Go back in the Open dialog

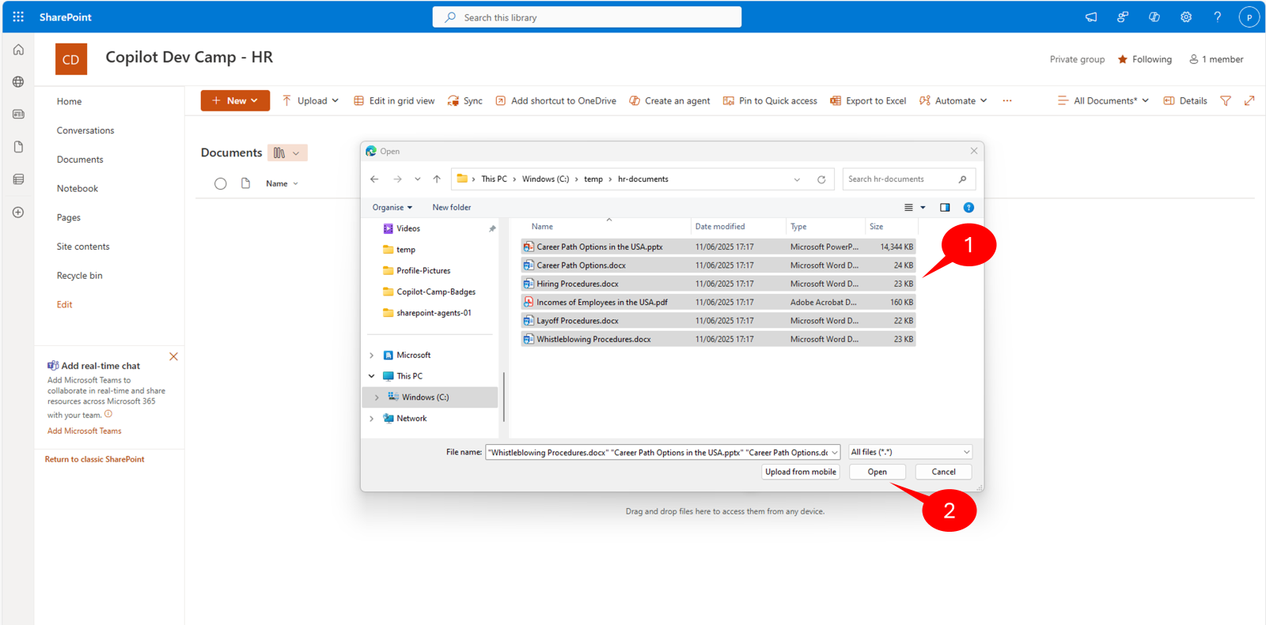click(374, 179)
